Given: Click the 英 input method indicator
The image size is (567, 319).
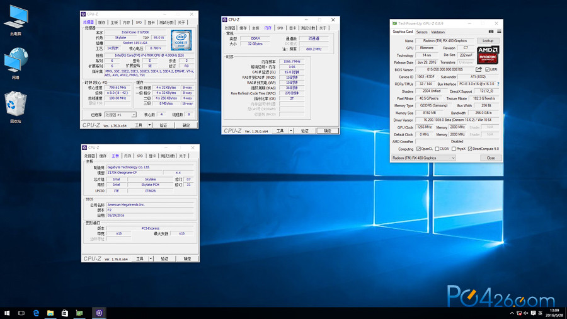Looking at the screenshot, I should [541, 313].
